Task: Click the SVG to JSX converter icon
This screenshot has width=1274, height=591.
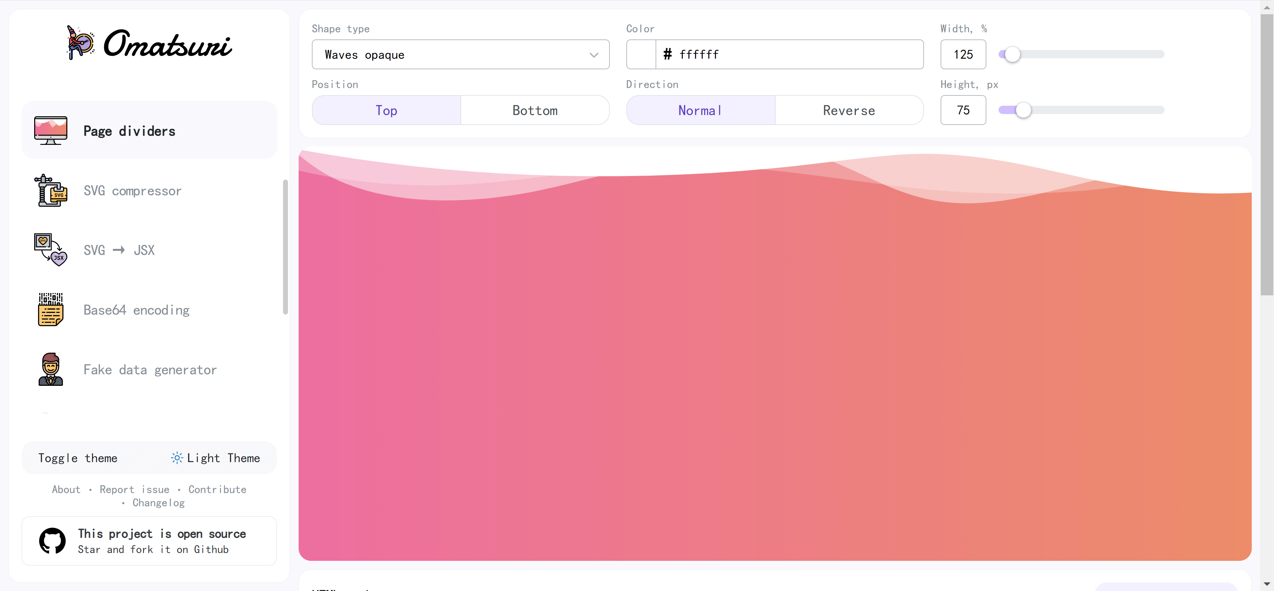Action: coord(50,250)
